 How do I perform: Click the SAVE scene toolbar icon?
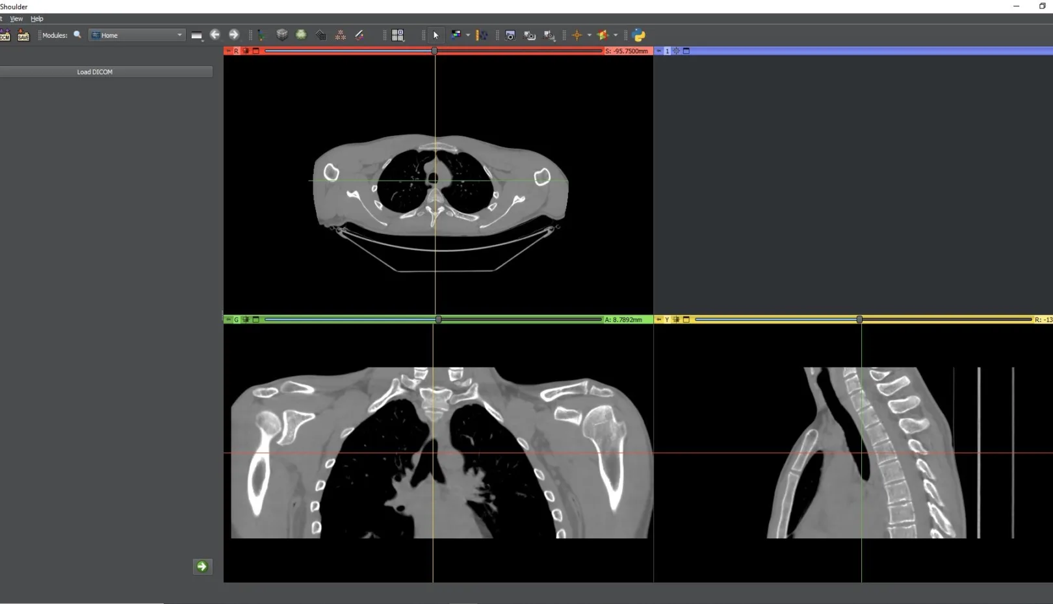point(23,35)
